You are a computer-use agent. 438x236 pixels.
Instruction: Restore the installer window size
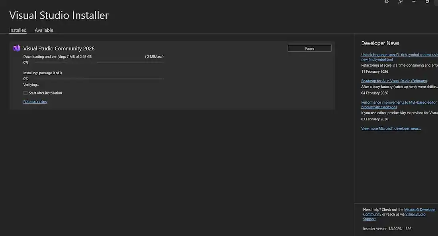pos(427,2)
